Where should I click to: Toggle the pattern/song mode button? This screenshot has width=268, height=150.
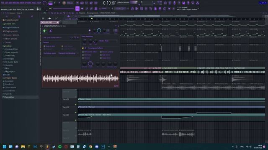[x=50, y=3]
